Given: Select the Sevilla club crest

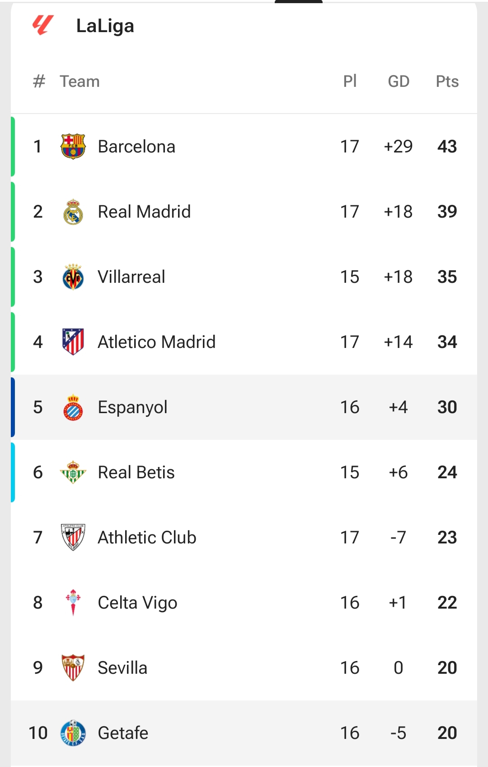Looking at the screenshot, I should 73,667.
